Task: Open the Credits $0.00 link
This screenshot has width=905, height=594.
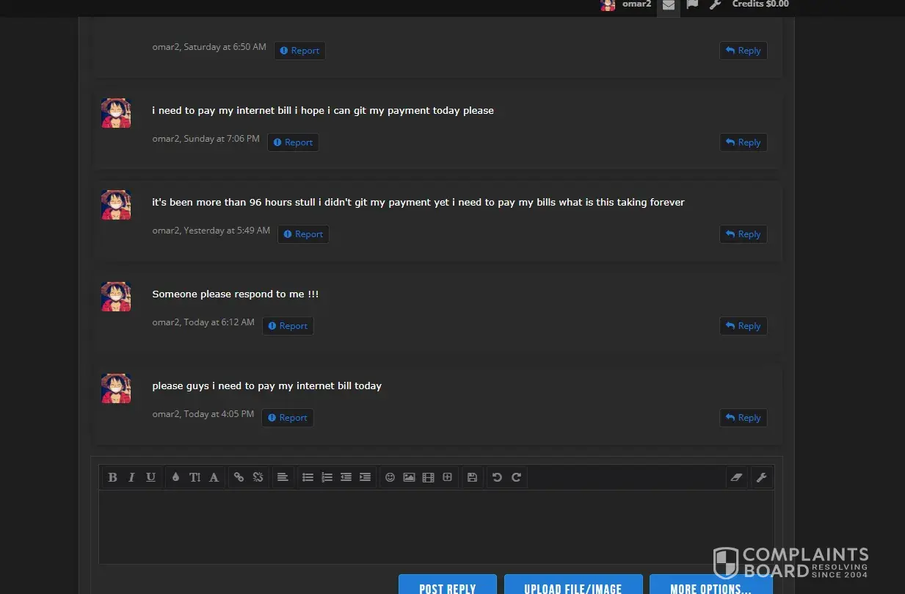Action: tap(760, 4)
